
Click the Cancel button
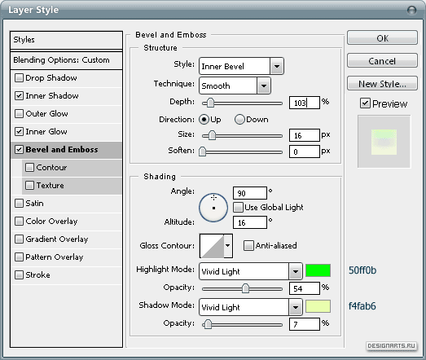click(382, 60)
